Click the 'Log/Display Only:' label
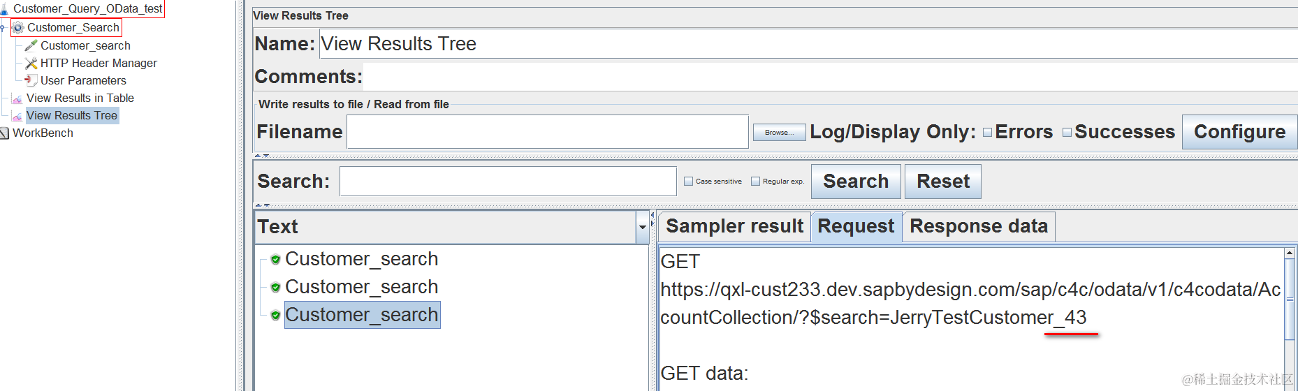The height and width of the screenshot is (391, 1298). coord(893,132)
